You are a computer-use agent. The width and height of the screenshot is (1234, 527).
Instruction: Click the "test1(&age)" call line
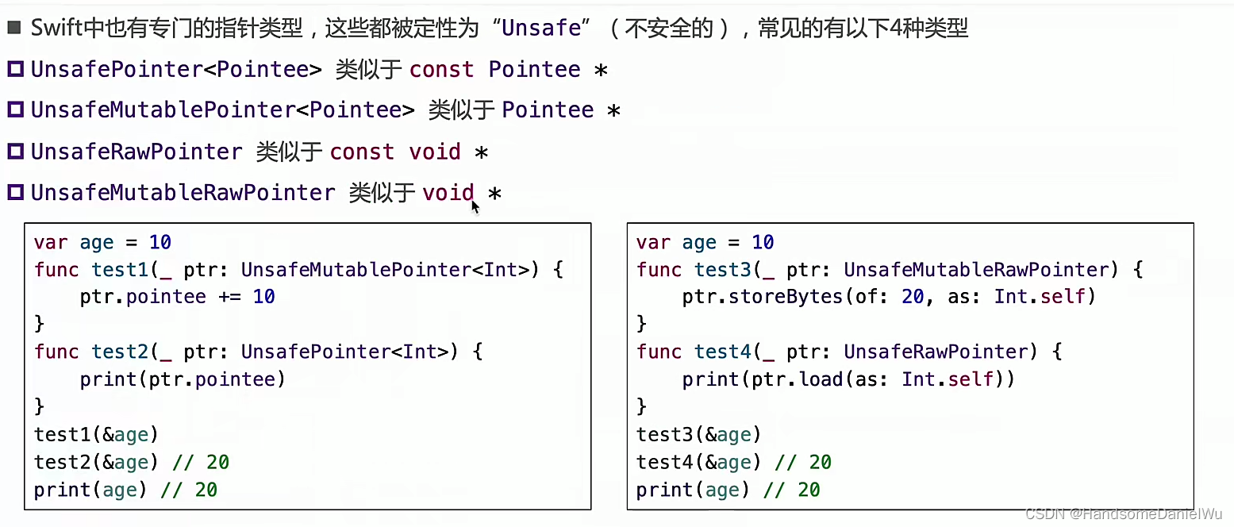(96, 434)
